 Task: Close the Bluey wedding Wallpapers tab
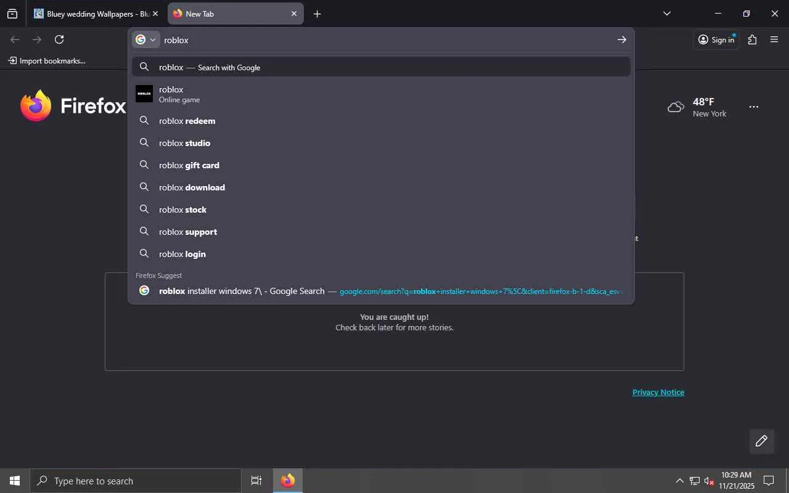[155, 14]
